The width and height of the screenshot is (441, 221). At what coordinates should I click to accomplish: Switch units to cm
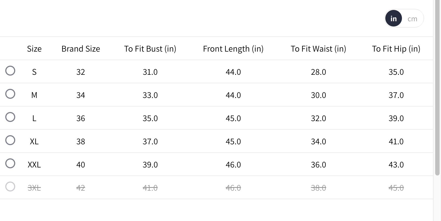click(x=412, y=19)
